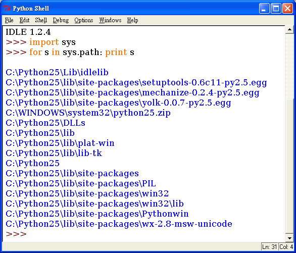
Task: Click the site-packages\PIL path line
Action: (81, 184)
